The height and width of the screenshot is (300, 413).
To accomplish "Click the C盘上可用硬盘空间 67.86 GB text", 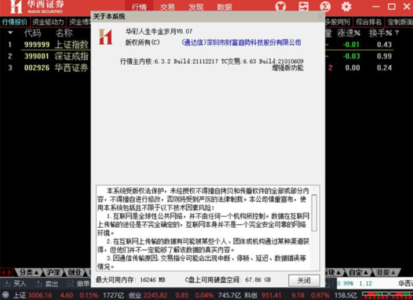I will (x=228, y=280).
